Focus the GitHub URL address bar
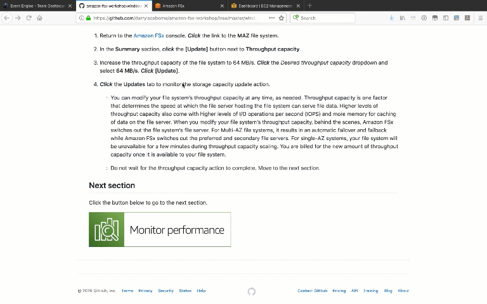The height and width of the screenshot is (304, 487). 174,18
